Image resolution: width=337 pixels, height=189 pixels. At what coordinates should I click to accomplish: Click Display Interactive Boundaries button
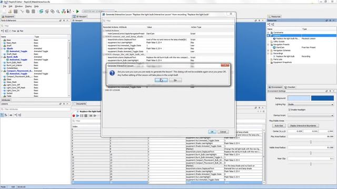pyautogui.click(x=303, y=126)
